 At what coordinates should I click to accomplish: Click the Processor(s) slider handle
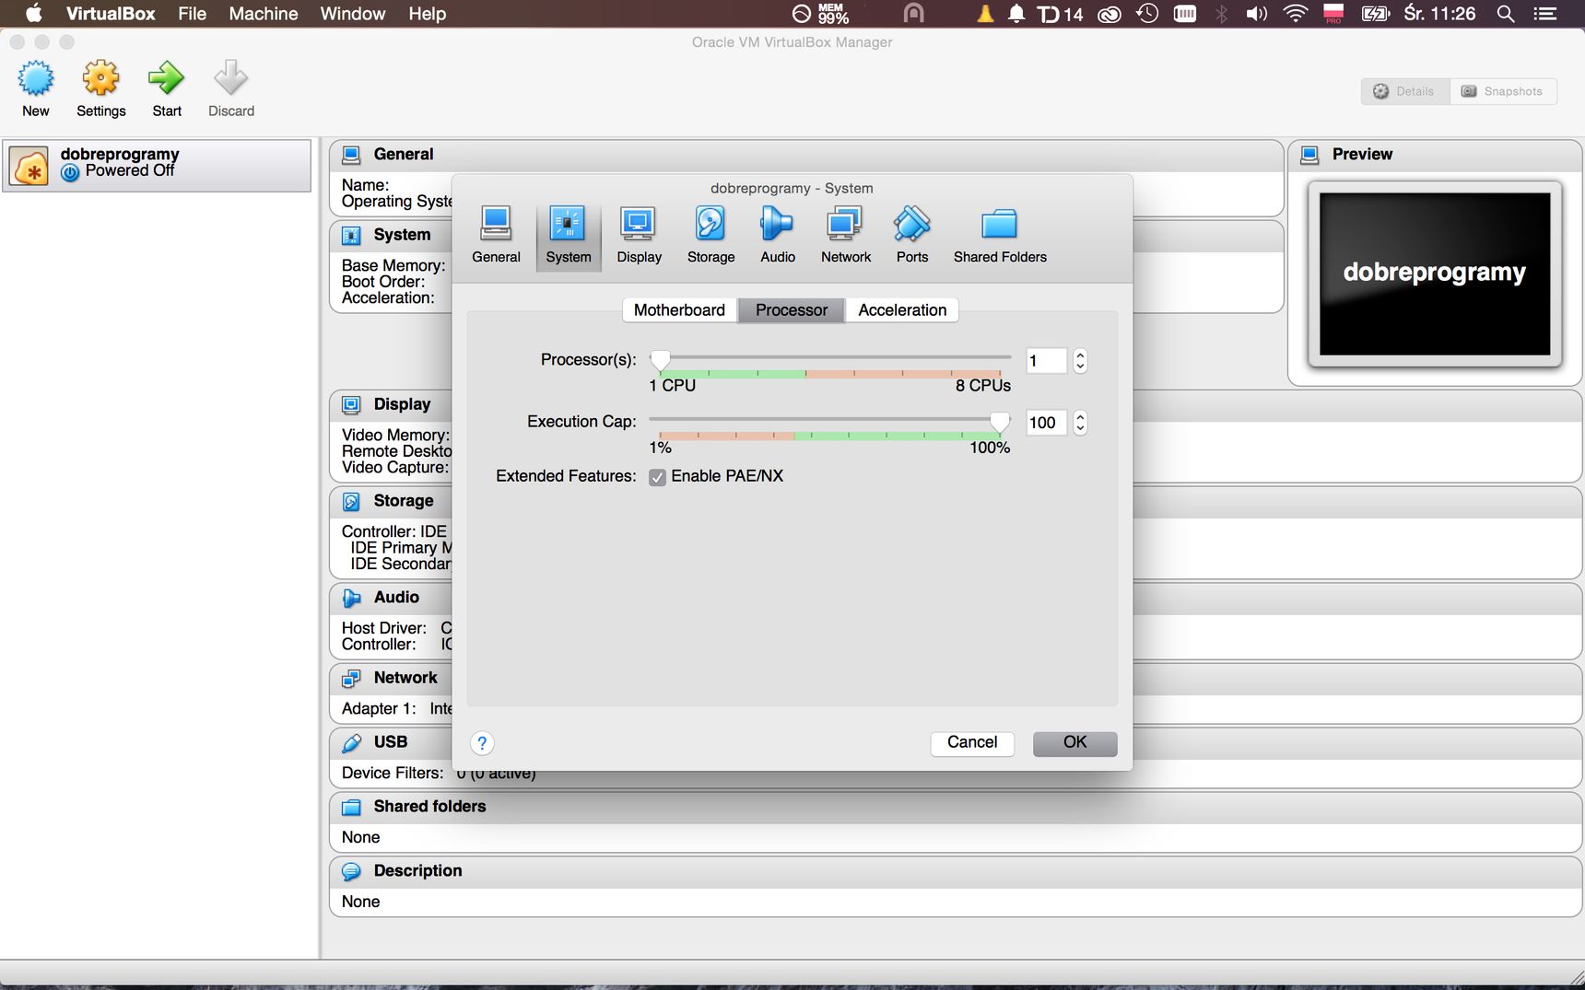point(660,360)
